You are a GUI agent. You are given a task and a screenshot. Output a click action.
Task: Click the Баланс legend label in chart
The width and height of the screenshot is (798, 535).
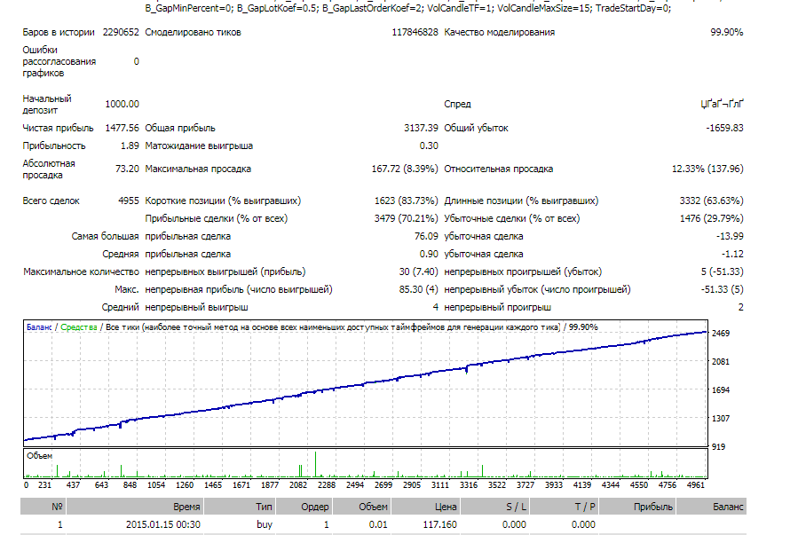point(39,327)
